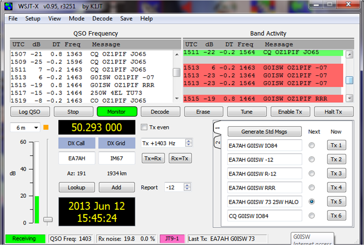
Task: Click the Erase button
Action: 203,112
